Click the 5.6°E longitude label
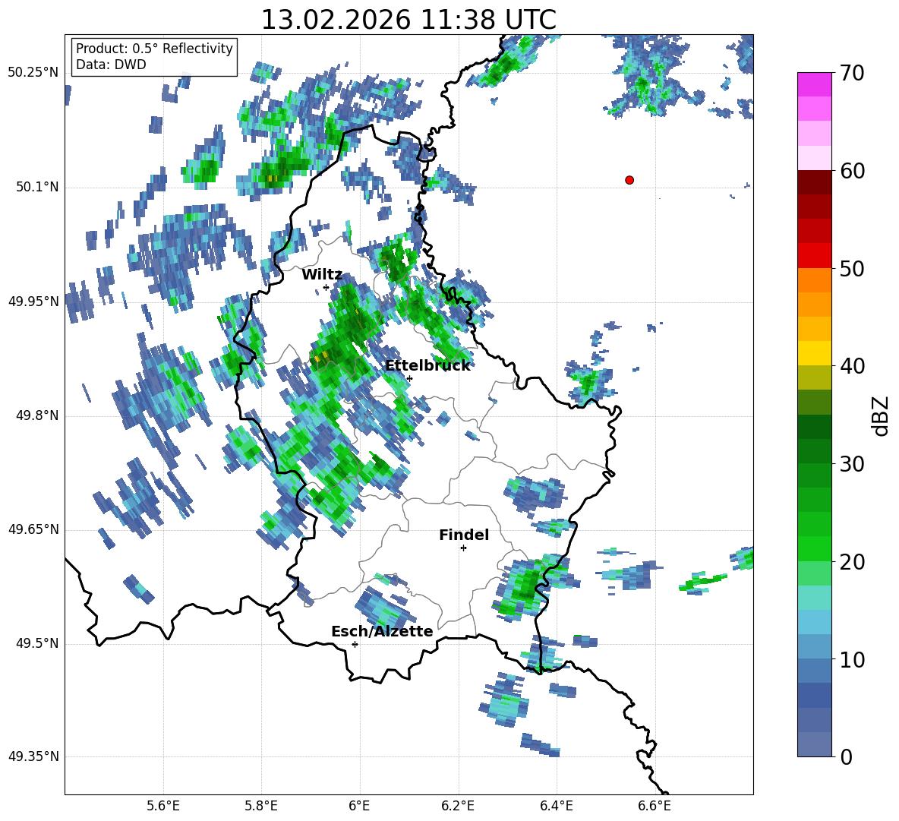 163,806
